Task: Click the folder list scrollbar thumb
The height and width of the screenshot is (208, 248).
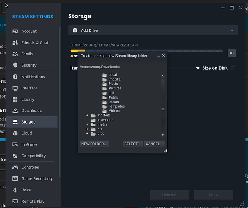Action: click(x=162, y=109)
